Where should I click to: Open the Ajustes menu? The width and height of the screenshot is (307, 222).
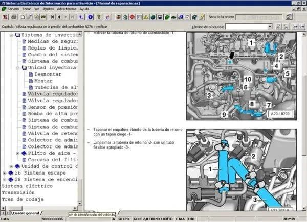point(47,9)
